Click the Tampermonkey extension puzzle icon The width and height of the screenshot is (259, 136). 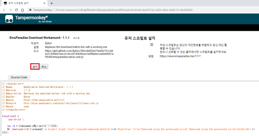[30, 10]
